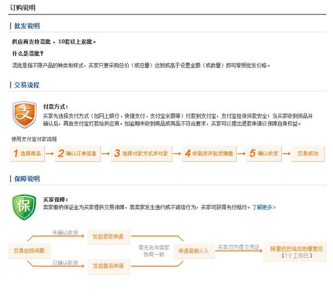
Task: Click the 买家保障: label
Action: point(55,200)
